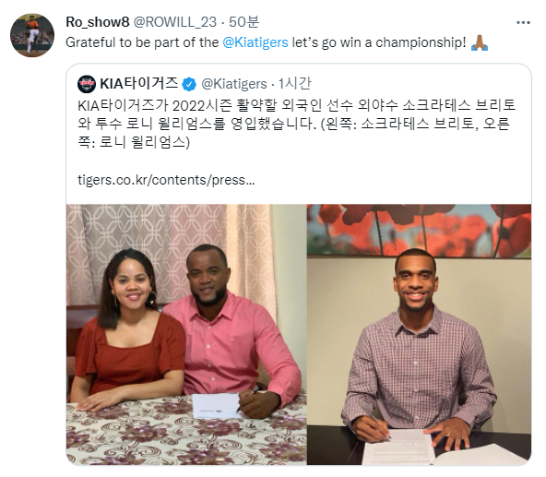Open the KIA타이거즈 account name

[x=138, y=84]
